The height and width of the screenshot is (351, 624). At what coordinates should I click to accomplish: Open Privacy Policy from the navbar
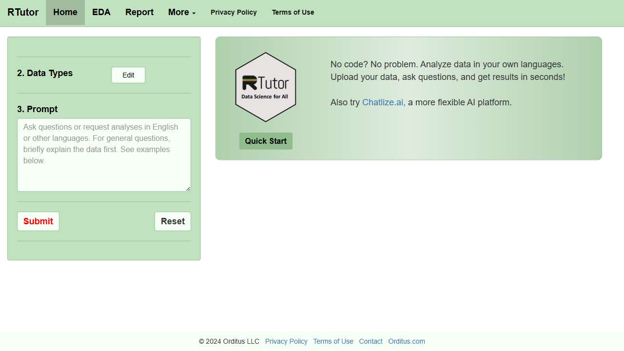[234, 12]
